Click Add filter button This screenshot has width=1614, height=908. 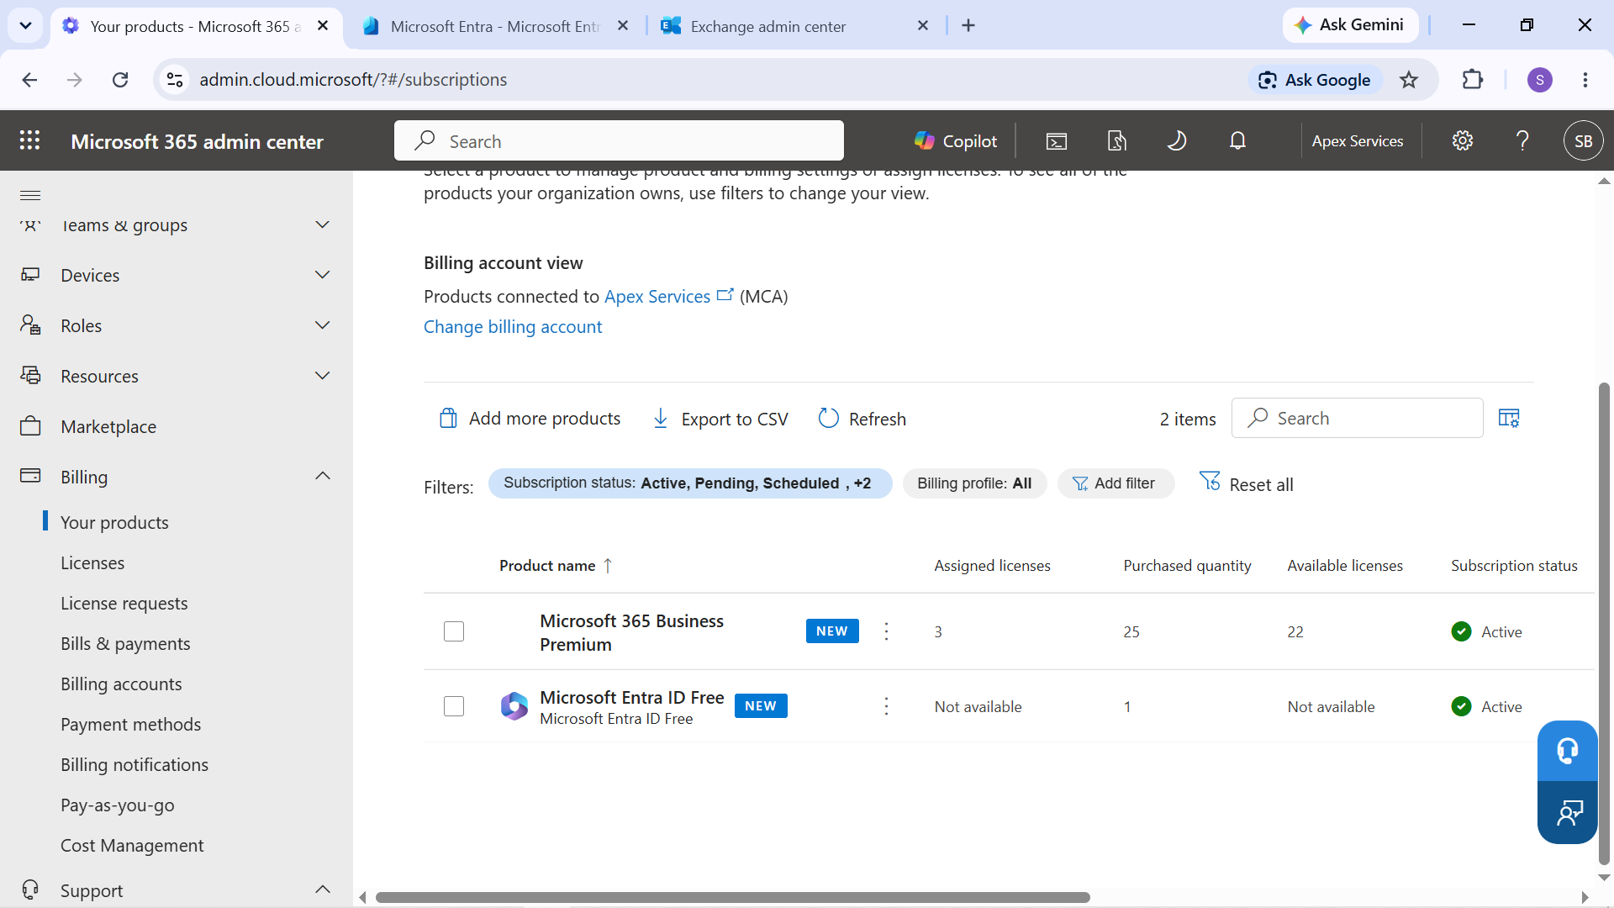[1115, 483]
